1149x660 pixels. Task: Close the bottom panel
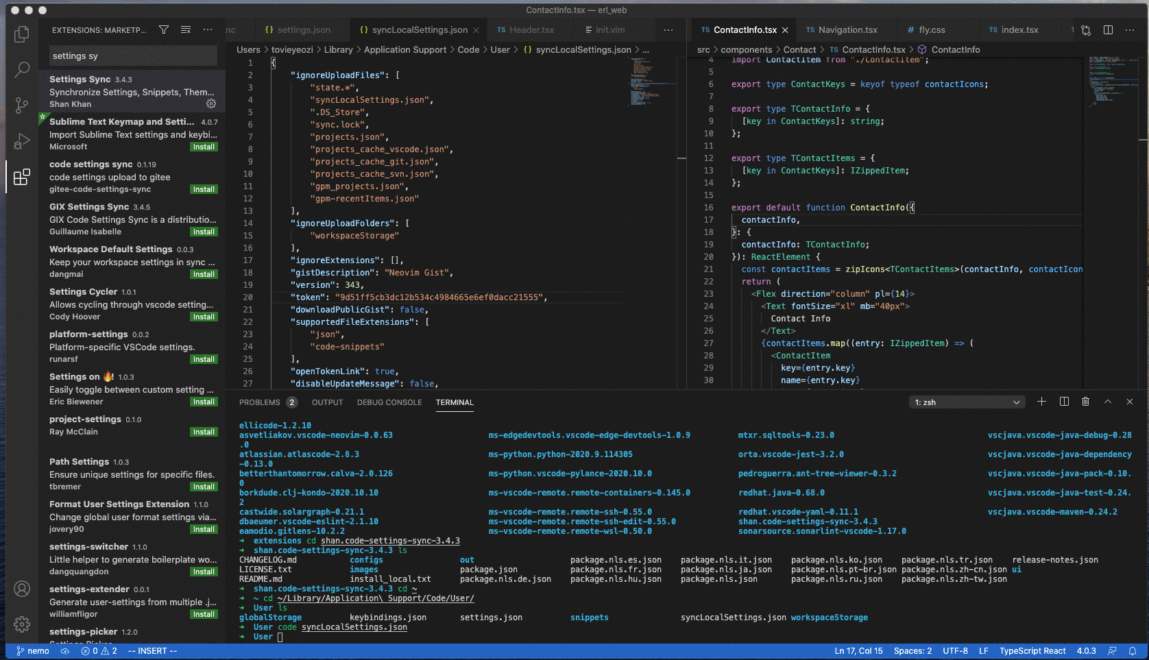[x=1130, y=402]
